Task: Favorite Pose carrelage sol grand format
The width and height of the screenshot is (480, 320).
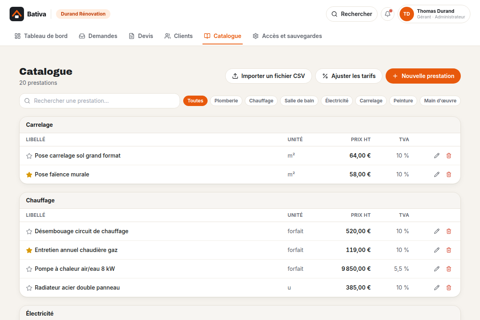Action: (x=29, y=156)
